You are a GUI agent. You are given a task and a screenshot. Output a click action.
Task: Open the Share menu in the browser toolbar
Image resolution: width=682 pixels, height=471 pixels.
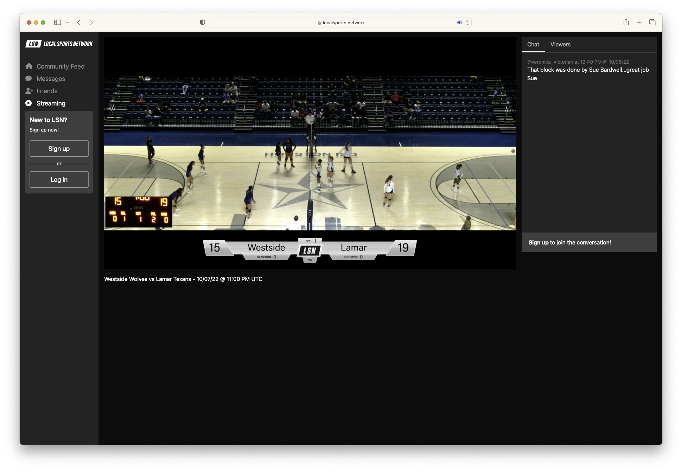pyautogui.click(x=626, y=22)
